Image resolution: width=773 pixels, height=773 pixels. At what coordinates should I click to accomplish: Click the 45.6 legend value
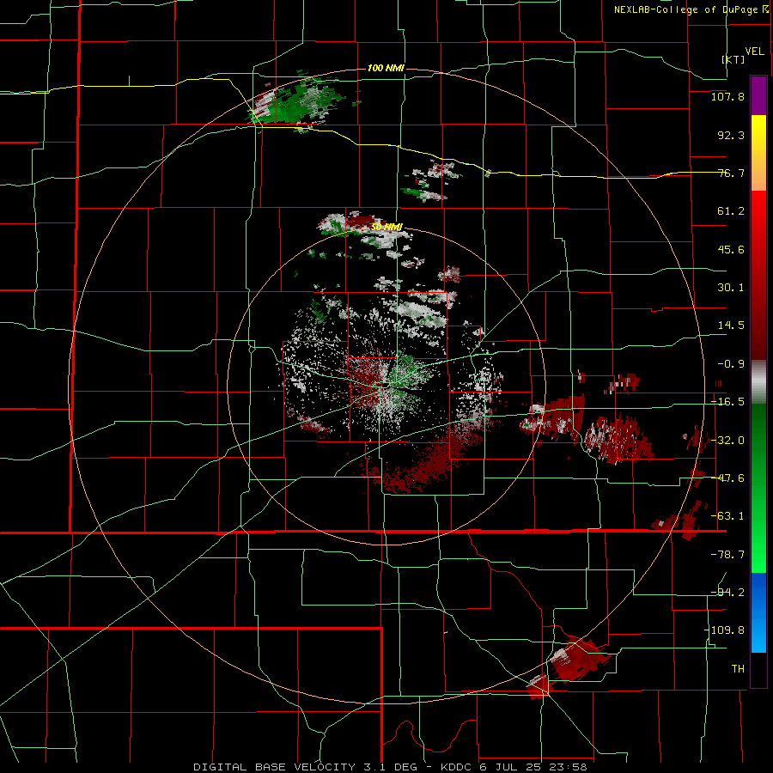point(731,249)
